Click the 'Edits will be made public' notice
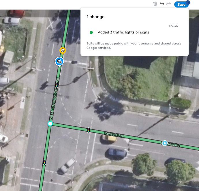This screenshot has height=191, width=199. coord(134,46)
